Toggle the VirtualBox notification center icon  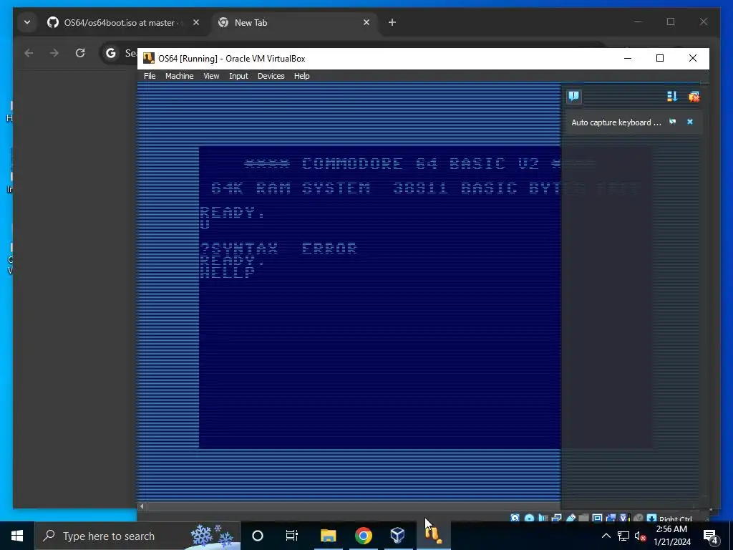[573, 97]
